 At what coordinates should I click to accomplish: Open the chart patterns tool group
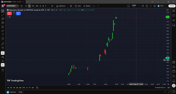pos(3,23)
